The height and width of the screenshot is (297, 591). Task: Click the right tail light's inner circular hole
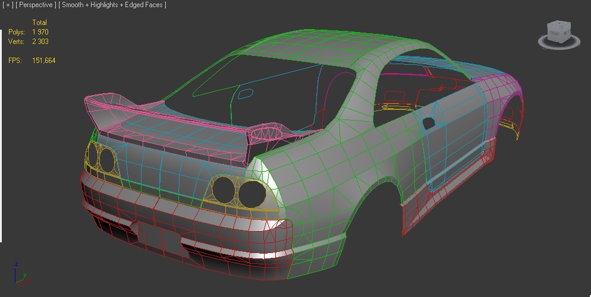pyautogui.click(x=224, y=189)
